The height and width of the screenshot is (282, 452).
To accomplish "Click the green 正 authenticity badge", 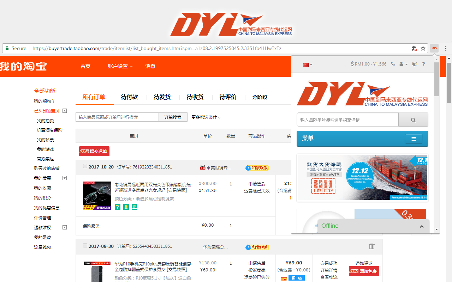I will 134,207.
